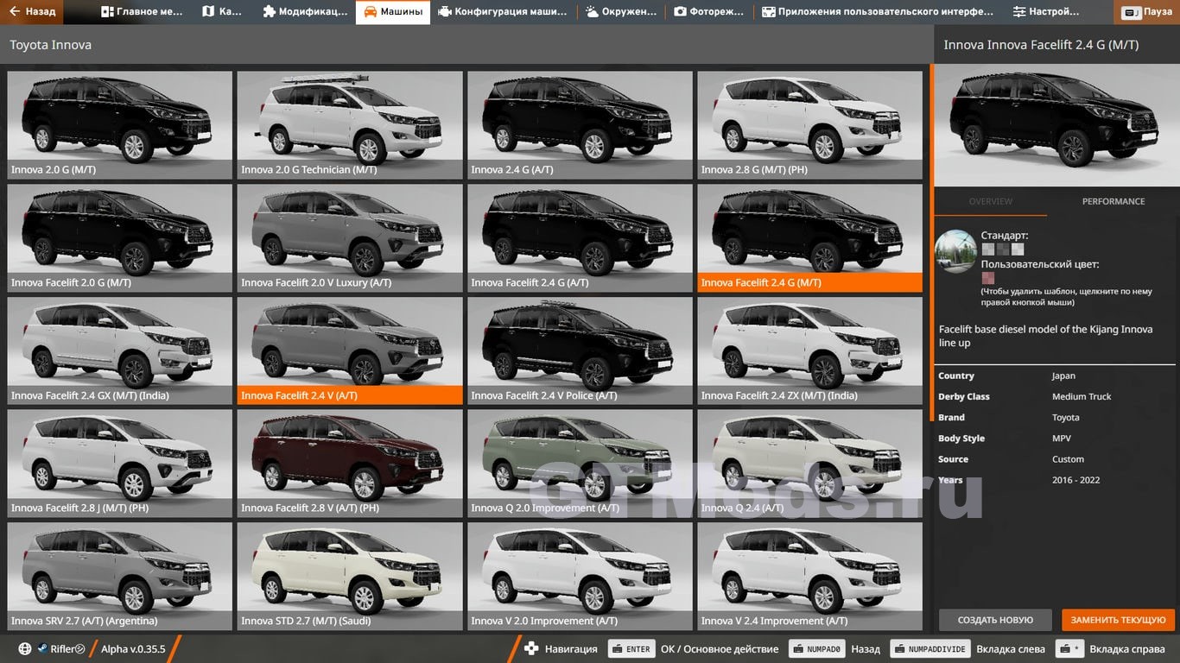This screenshot has width=1180, height=663.
Task: Open the Фотореж... camera tab
Action: 708,12
